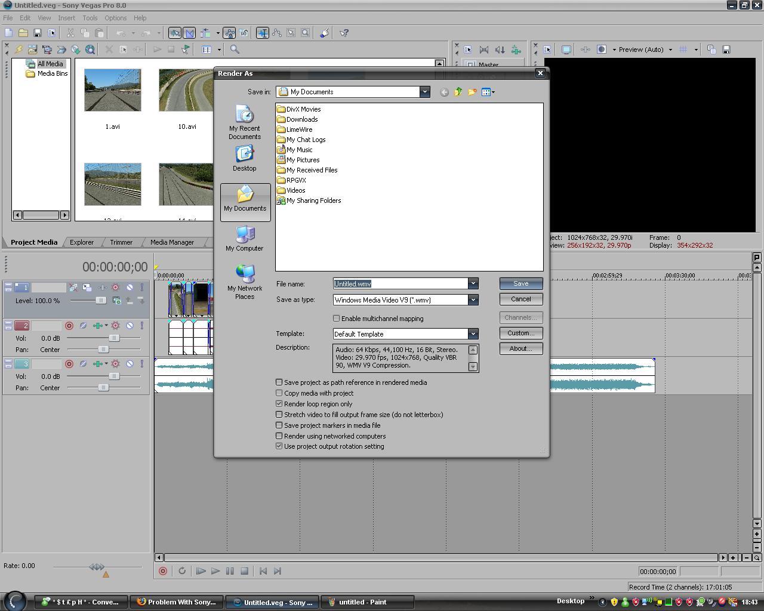
Task: Open the Template dropdown
Action: coord(473,334)
